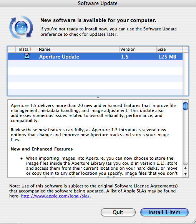The image size is (196, 224).
Task: Click the description scroll down arrow
Action: (x=186, y=174)
